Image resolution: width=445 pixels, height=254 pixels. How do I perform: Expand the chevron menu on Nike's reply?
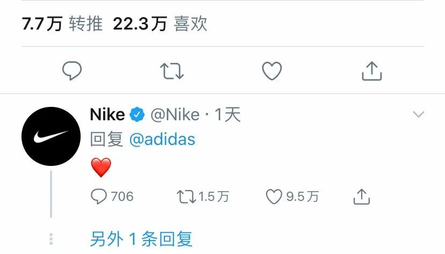419,114
